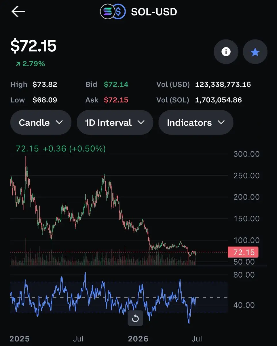Screen dimensions: 277x346
Task: Select Vol (SOL) 1,703,054.86 value
Action: click(219, 100)
